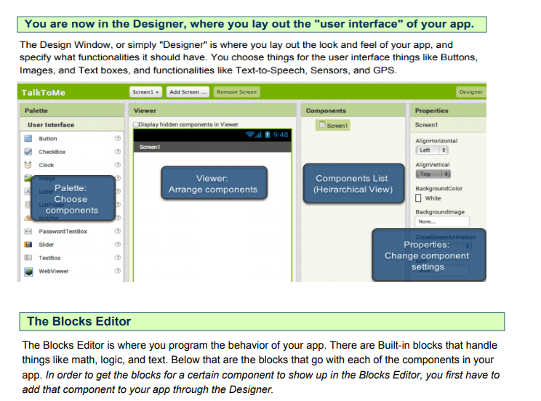Open the AlignVertical Top dropdown

pyautogui.click(x=432, y=174)
